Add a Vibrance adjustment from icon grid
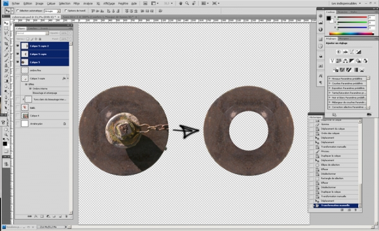 click(x=332, y=61)
